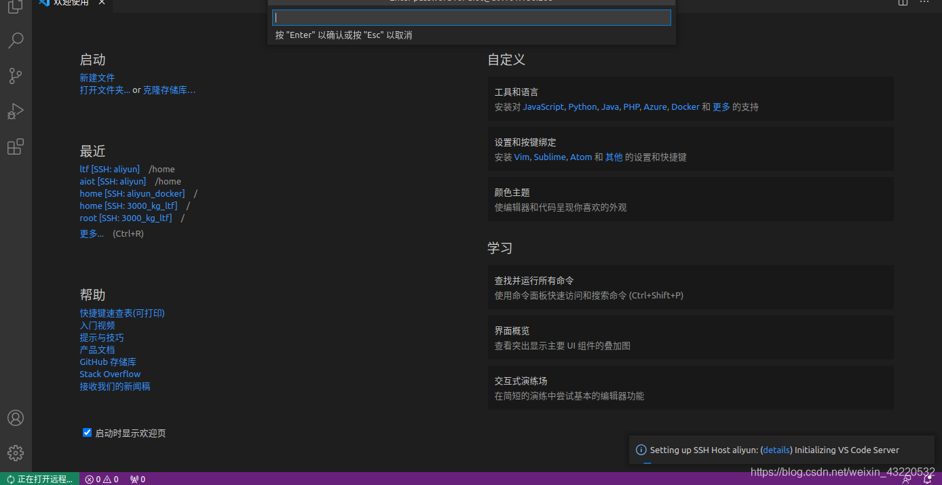Click the ports forwarded status item

pos(138,479)
